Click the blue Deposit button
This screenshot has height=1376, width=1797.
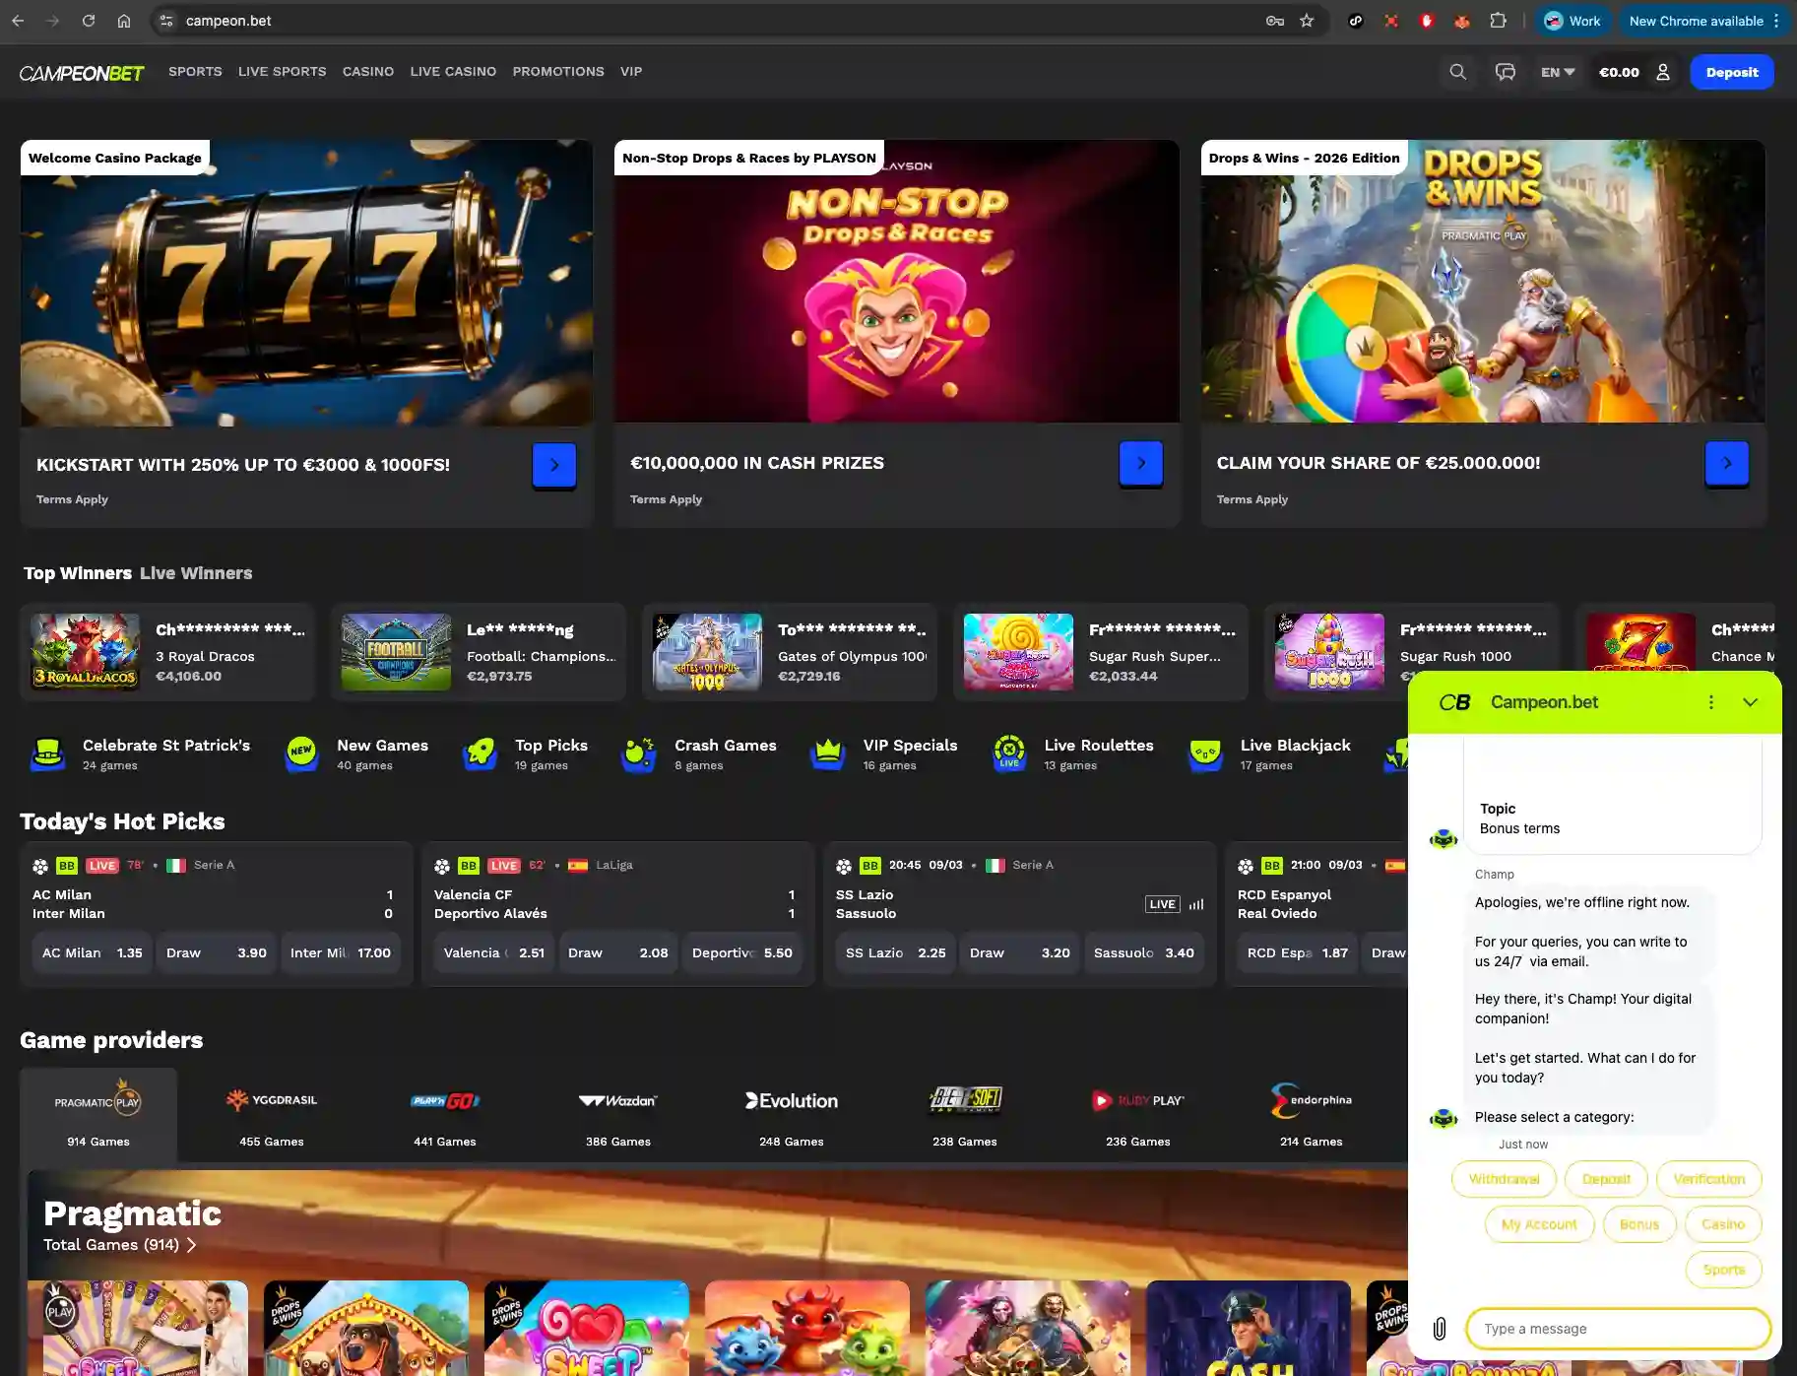(1732, 72)
